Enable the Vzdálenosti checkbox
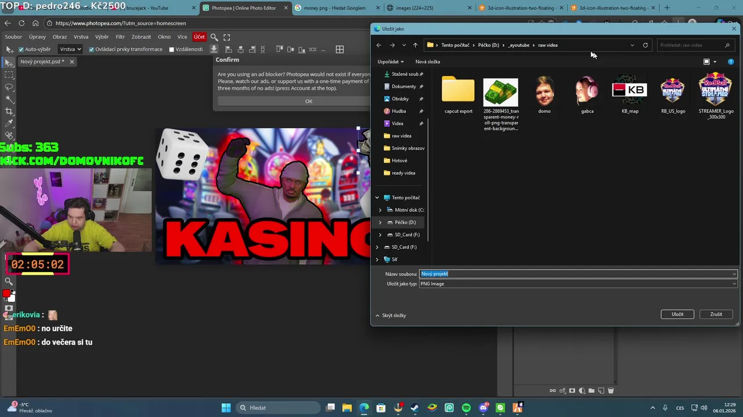Viewport: 743px width, 417px height. point(172,49)
